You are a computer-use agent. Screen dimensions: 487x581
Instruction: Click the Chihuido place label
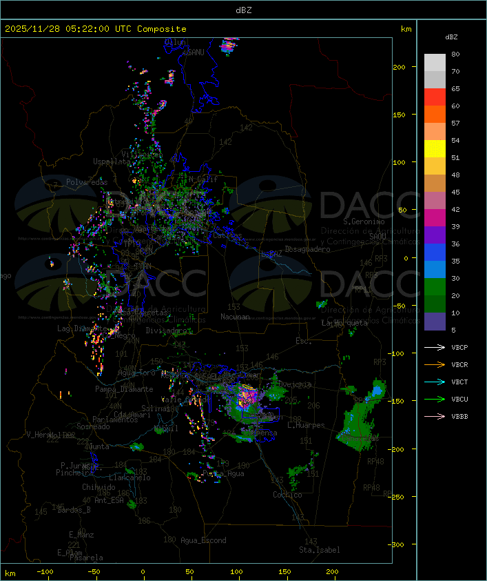click(x=99, y=487)
